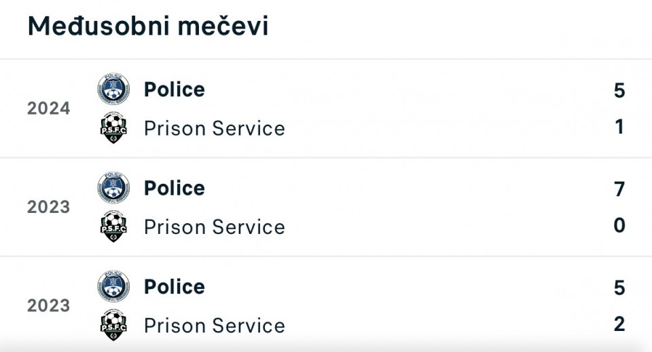Select the 2024 year label
Viewport: 652px width, 352px height.
click(x=49, y=109)
